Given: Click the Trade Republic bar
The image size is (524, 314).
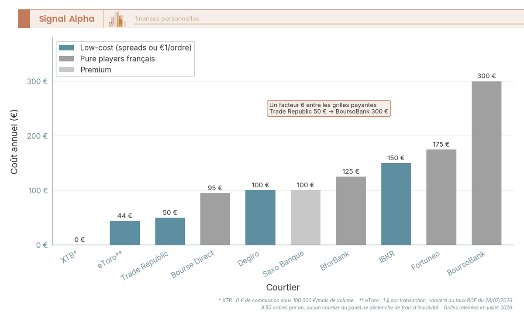Looking at the screenshot, I should click(x=170, y=231).
